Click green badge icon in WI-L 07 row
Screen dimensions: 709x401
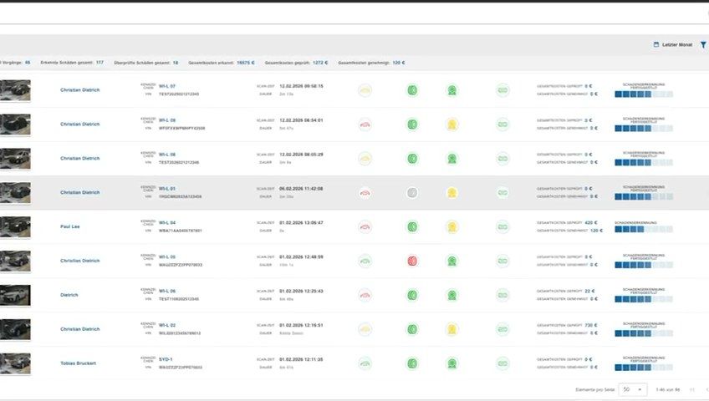coord(451,90)
